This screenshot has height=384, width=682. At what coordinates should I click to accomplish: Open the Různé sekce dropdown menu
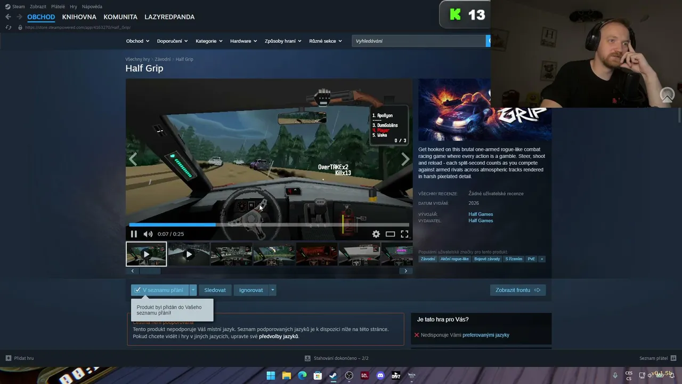coord(326,41)
